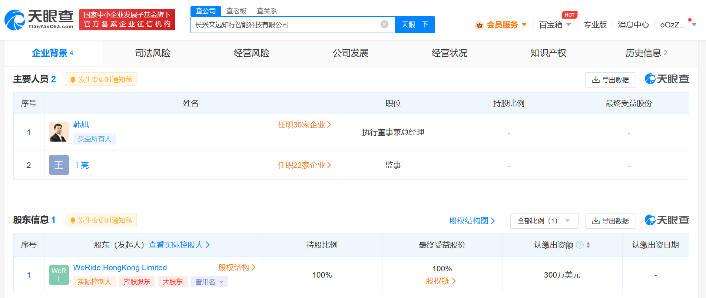706x298 pixels.
Task: Click download icon in 主要人员 导出数据
Action: [596, 80]
